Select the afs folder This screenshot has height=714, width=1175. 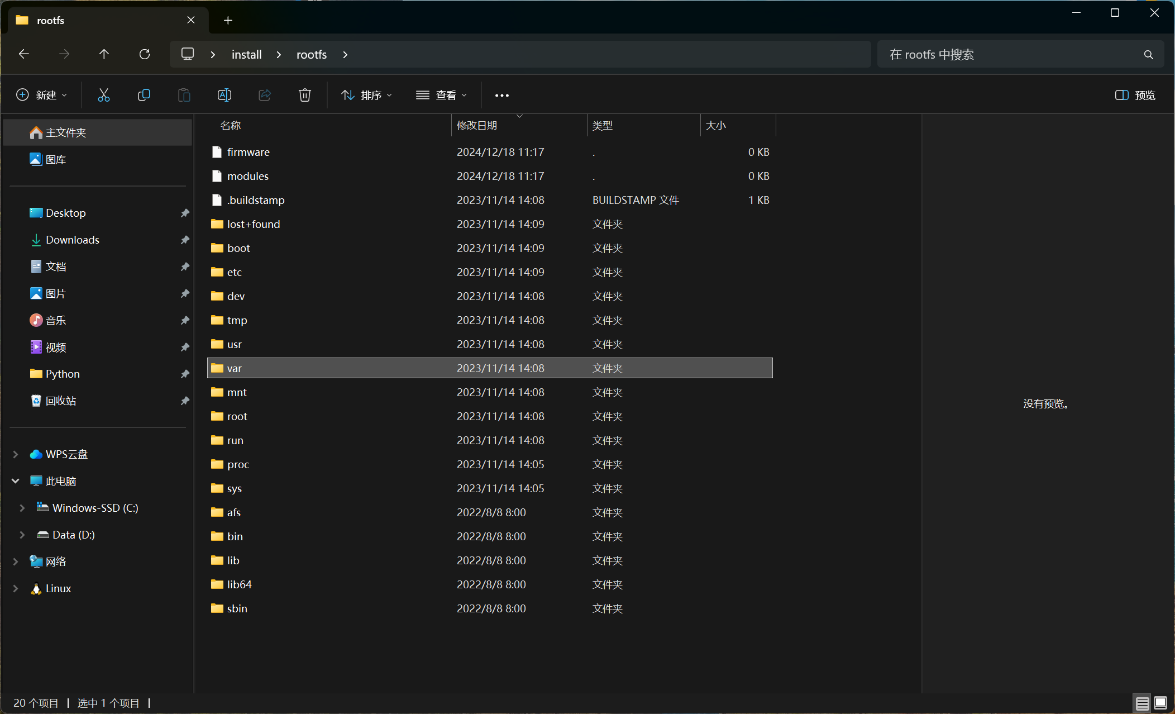tap(490, 512)
